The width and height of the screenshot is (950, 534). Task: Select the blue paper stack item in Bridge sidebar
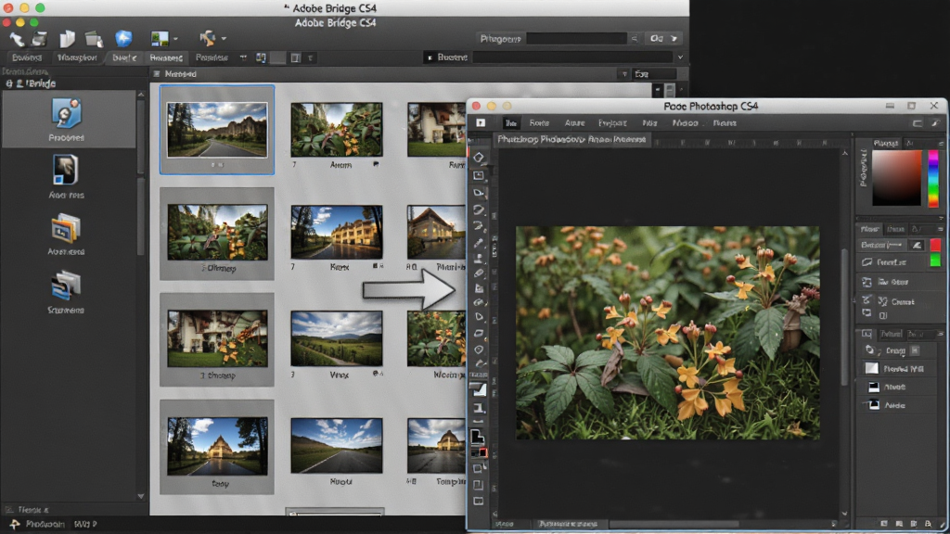pyautogui.click(x=66, y=292)
